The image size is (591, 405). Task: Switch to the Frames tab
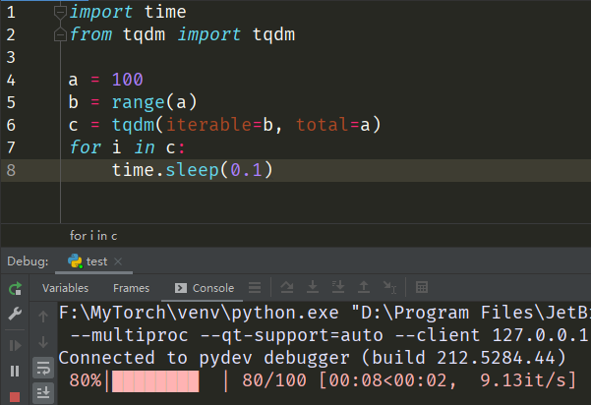[131, 288]
